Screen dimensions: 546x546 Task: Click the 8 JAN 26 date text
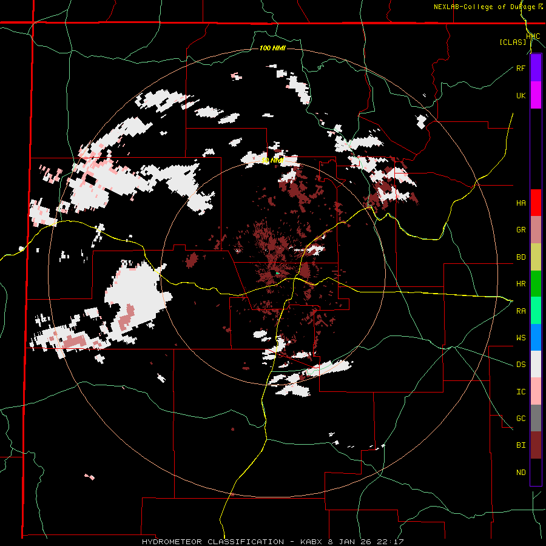(350, 542)
